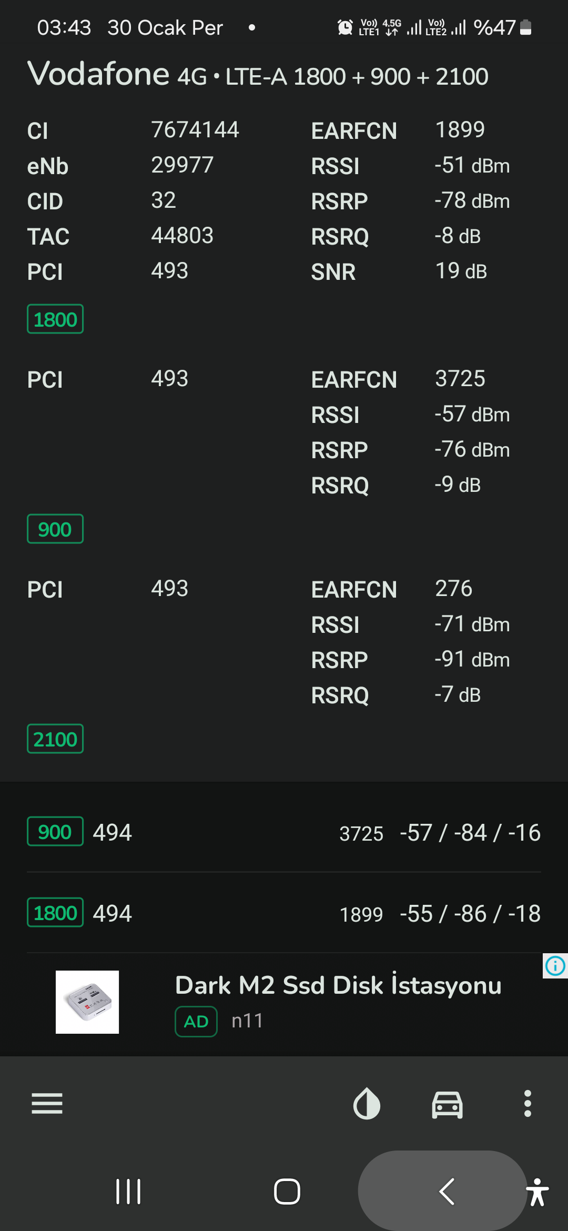Image resolution: width=568 pixels, height=1231 pixels.
Task: Select the 2100 band badge
Action: pos(55,739)
